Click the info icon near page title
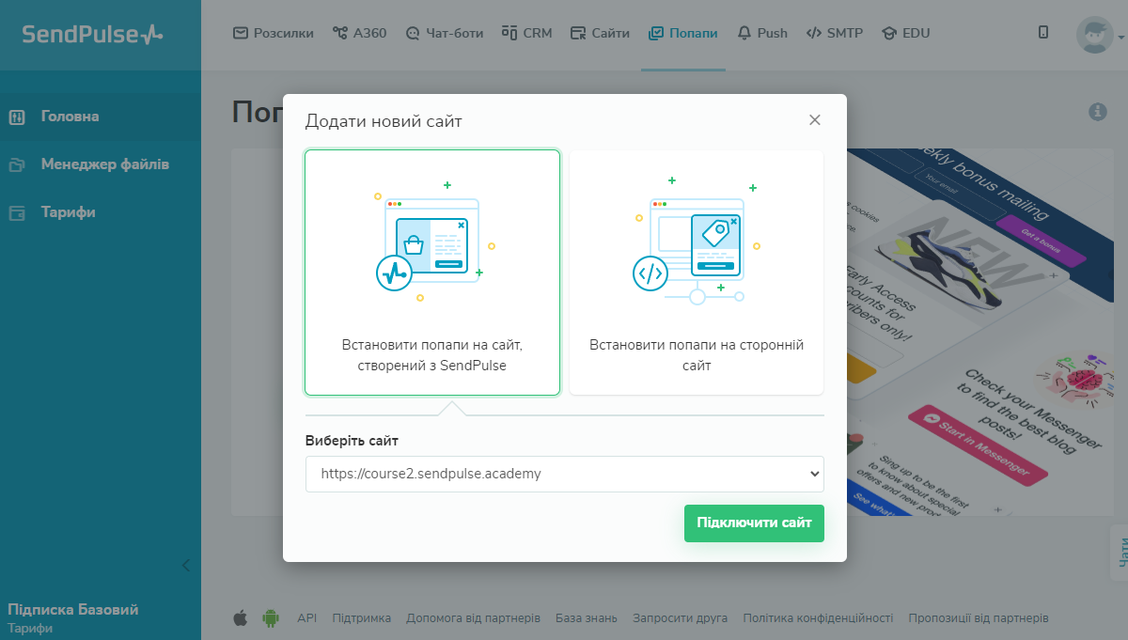The height and width of the screenshot is (640, 1128). [1097, 112]
